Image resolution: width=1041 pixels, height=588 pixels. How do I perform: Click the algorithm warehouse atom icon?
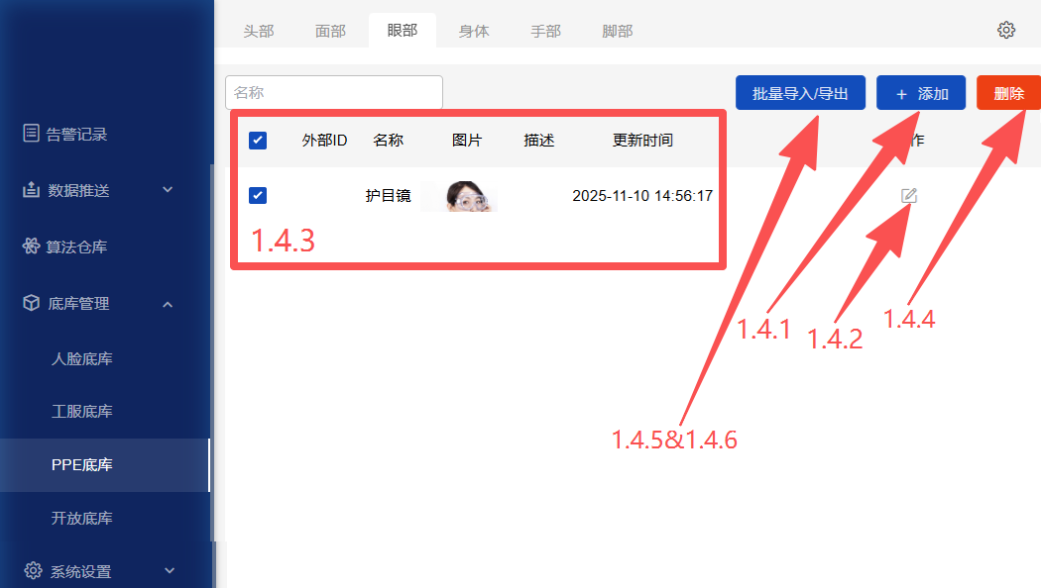[32, 246]
